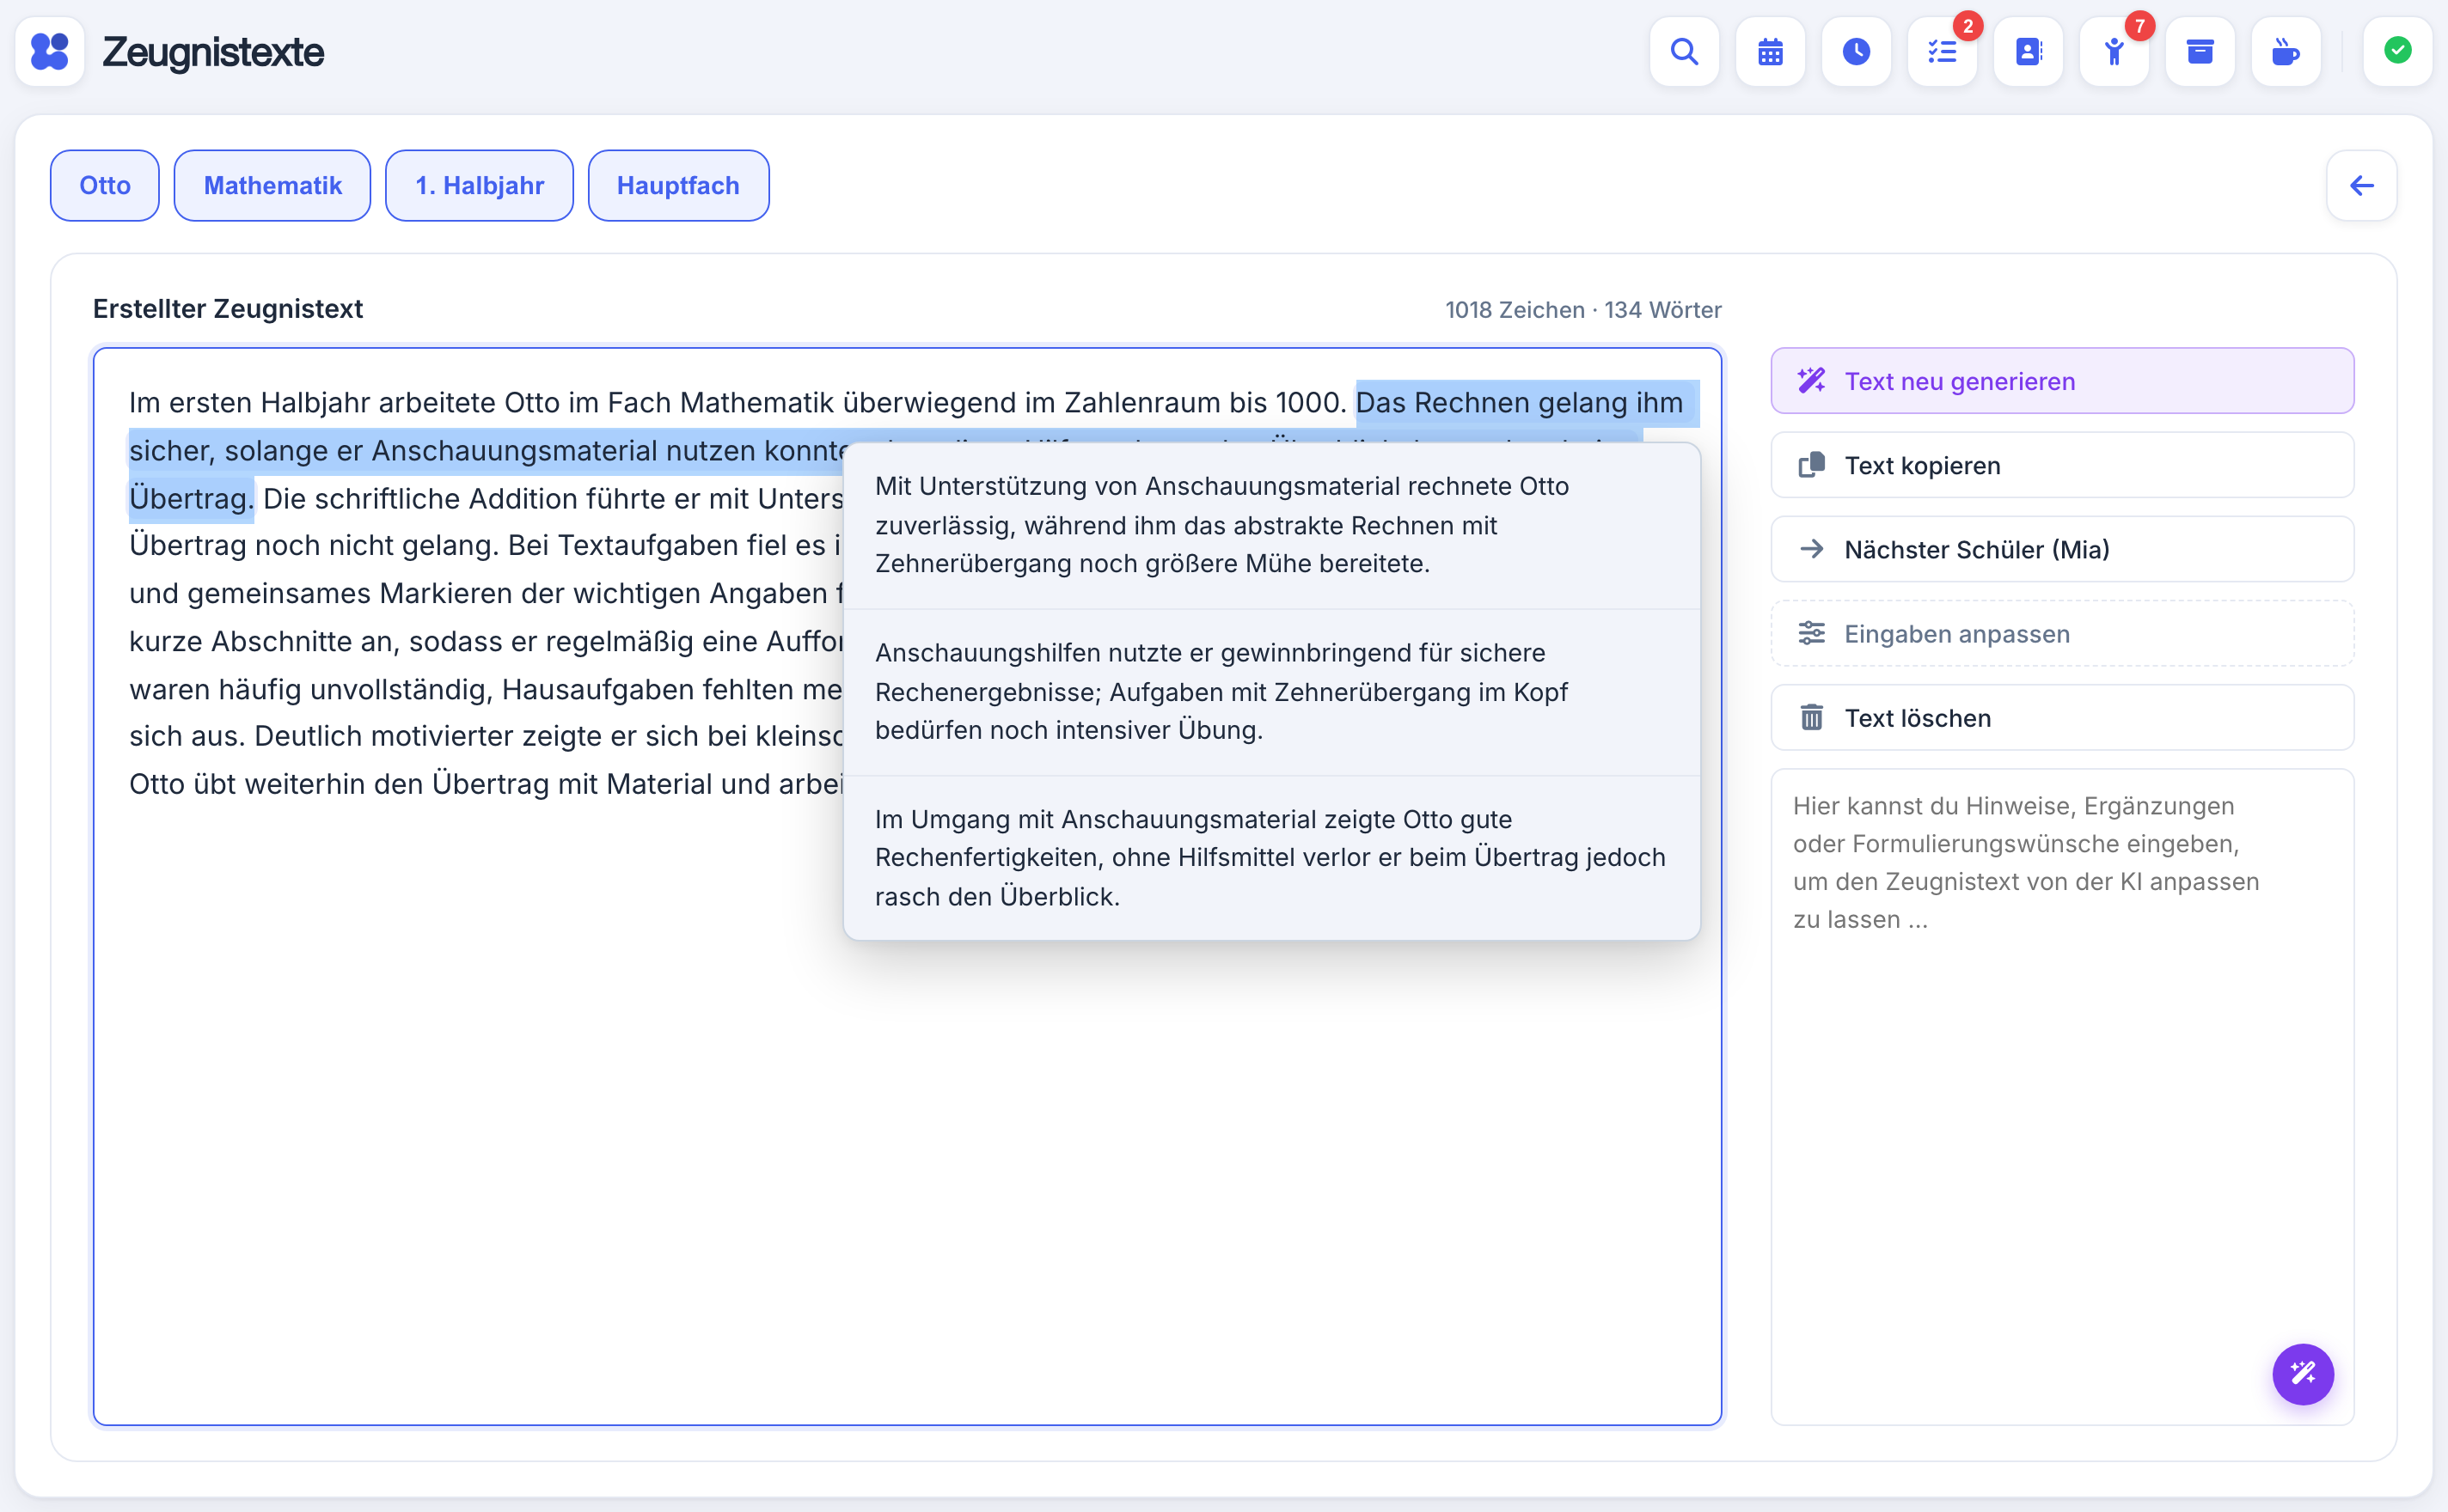Open the task list icon with badge 2
This screenshot has width=2448, height=1512.
pos(1943,51)
